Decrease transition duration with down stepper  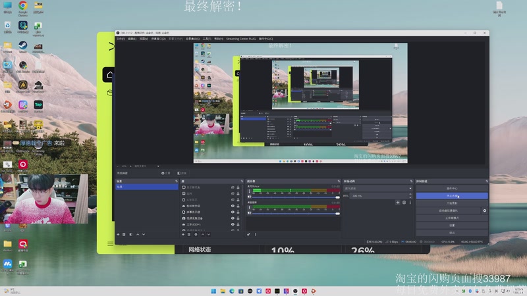(410, 197)
